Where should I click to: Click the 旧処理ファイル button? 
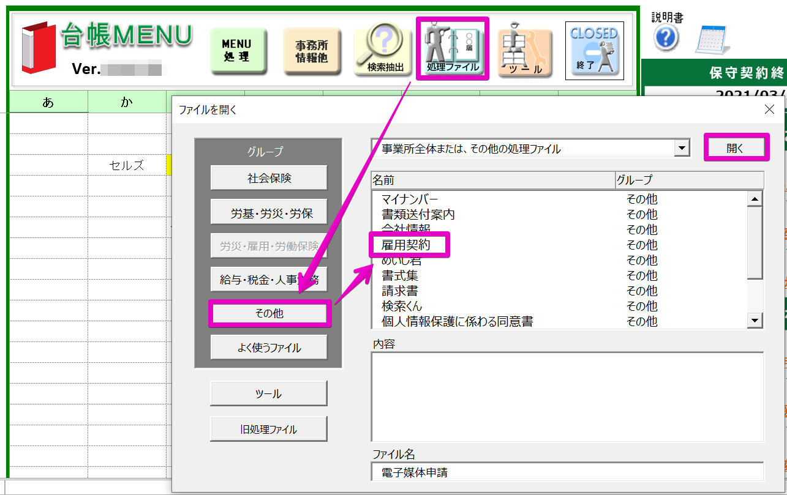[x=269, y=429]
